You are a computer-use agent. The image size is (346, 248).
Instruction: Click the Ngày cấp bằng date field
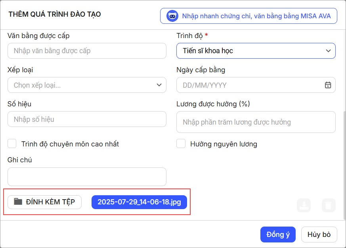(250, 85)
